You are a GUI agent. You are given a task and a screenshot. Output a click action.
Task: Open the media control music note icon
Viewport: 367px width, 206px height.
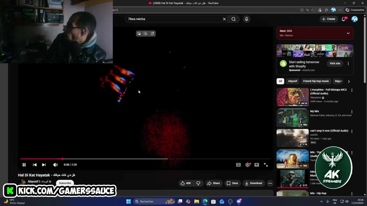click(x=320, y=10)
